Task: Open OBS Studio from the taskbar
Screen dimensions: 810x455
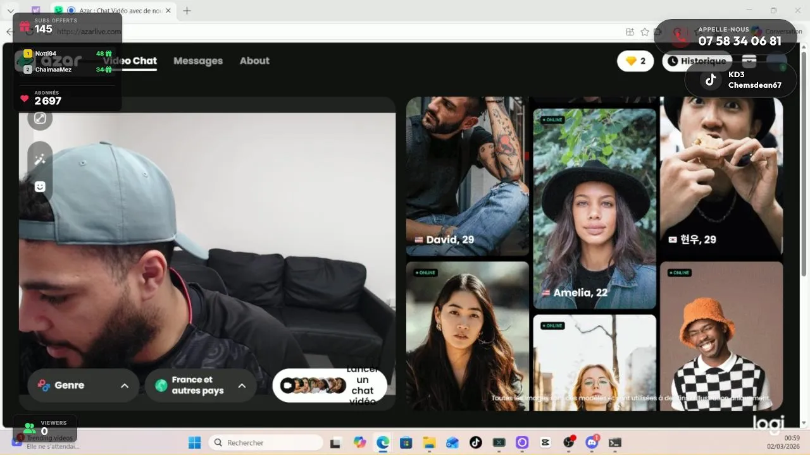Action: pos(569,443)
